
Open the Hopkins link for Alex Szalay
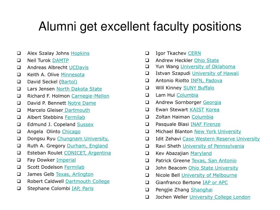[x=80, y=53]
